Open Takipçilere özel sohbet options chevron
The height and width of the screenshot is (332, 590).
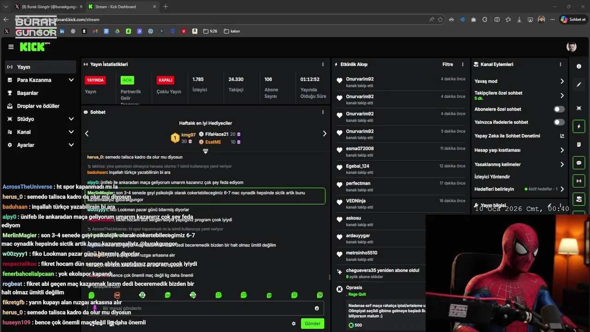[562, 95]
